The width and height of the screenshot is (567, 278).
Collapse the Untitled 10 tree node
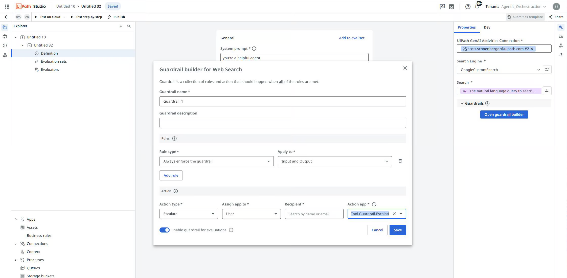click(x=16, y=37)
